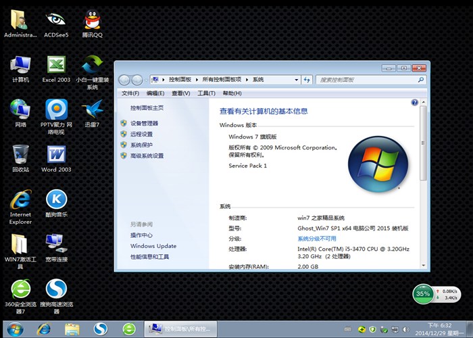Open Internet Explorer from the taskbar

point(44,329)
